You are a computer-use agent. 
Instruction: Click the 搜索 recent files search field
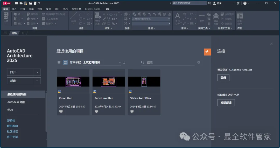point(168,62)
